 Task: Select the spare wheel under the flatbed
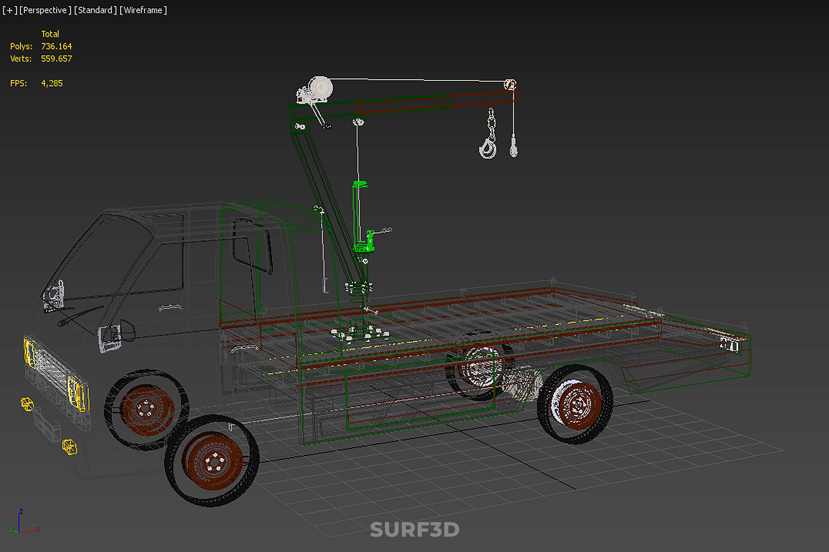479,370
